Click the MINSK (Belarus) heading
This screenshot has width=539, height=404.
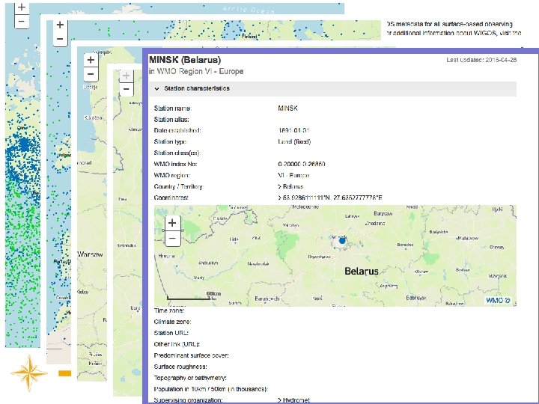(x=185, y=60)
